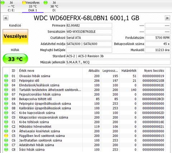The width and height of the screenshot is (172, 153).
Task: Select the Függőben levő szektorok száma row
Action: click(x=84, y=135)
